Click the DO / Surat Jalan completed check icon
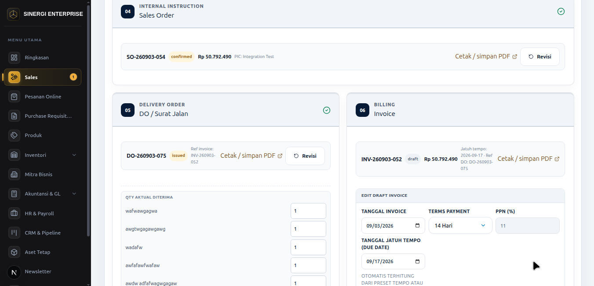The width and height of the screenshot is (594, 286). click(327, 110)
